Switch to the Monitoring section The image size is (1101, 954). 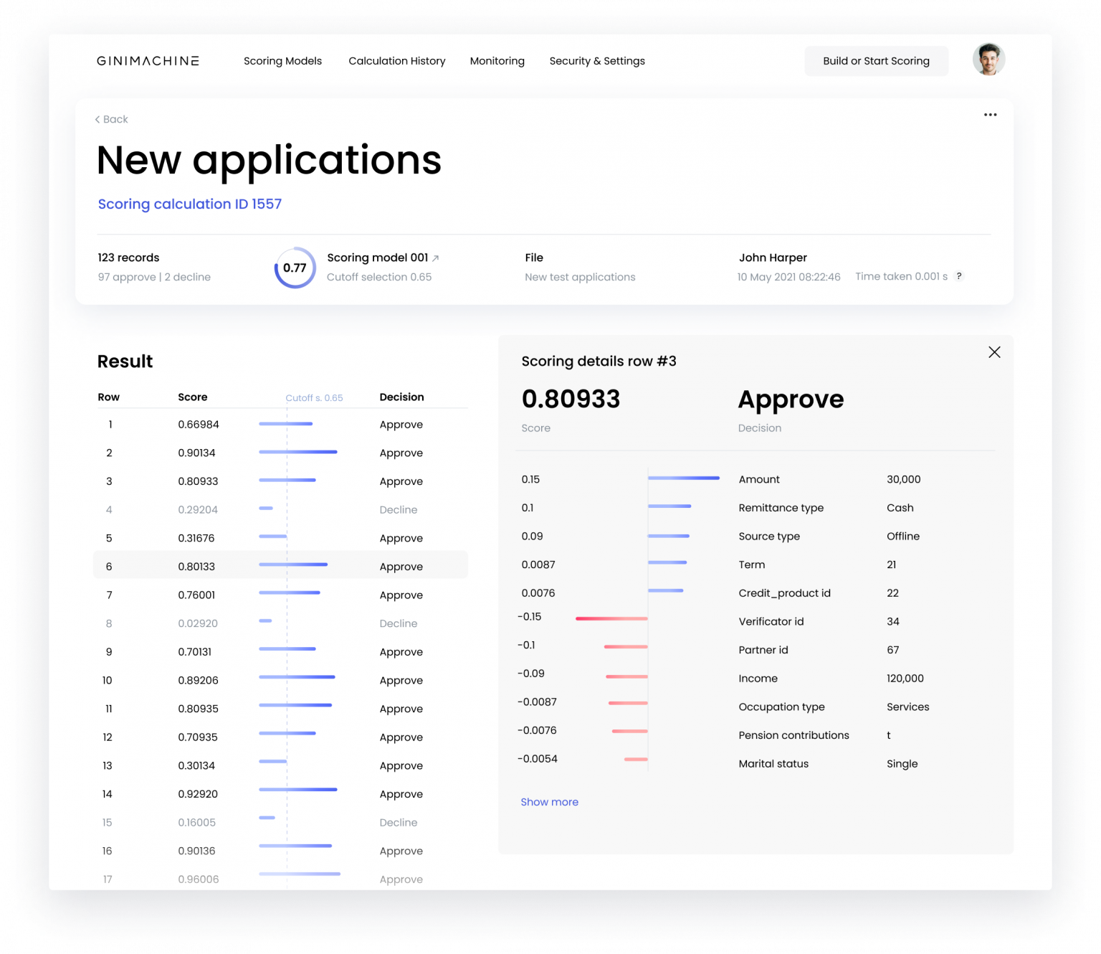[x=497, y=61]
